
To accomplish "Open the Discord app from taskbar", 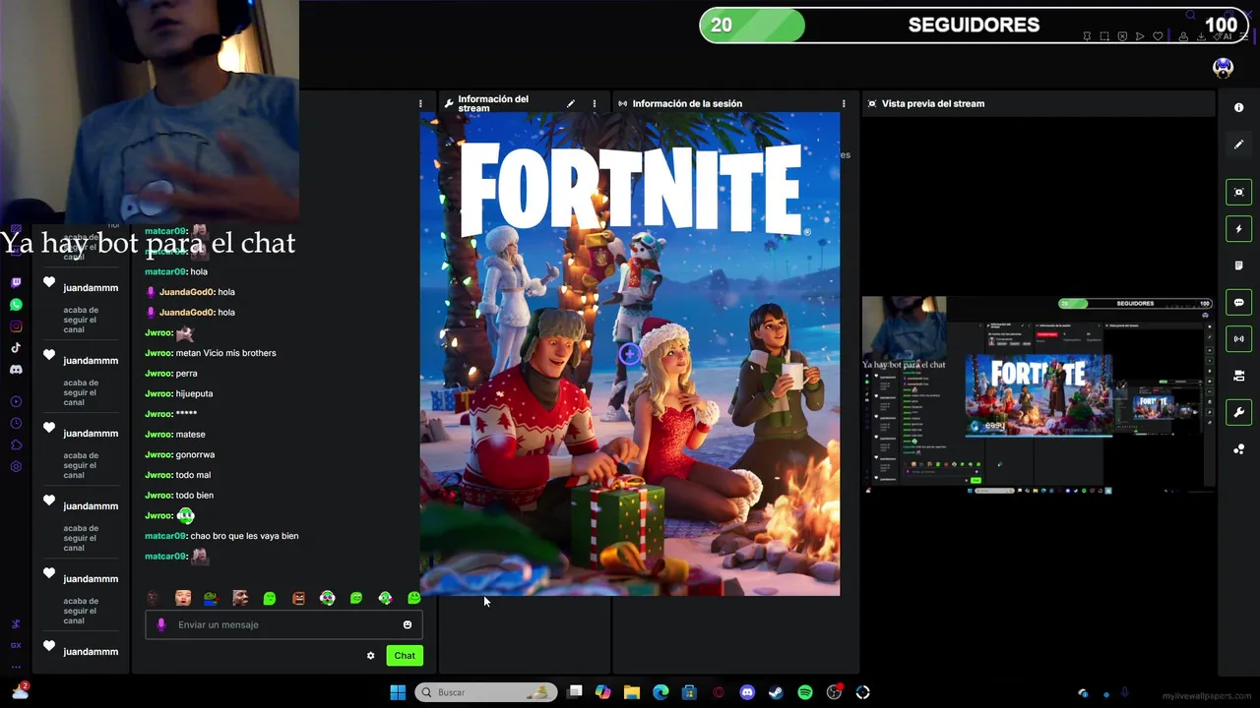I will click(747, 692).
